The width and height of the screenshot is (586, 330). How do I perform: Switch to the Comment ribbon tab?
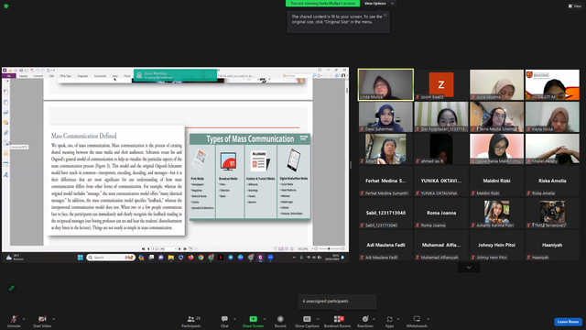click(100, 76)
